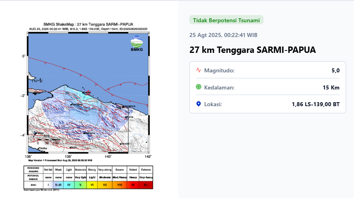Click the 'Violent' legend header
The image size is (354, 198).
coord(133,170)
